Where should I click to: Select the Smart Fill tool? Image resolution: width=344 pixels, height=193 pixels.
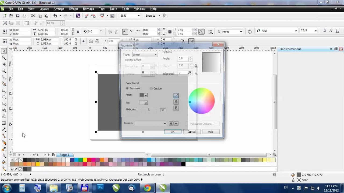(x=4, y=84)
